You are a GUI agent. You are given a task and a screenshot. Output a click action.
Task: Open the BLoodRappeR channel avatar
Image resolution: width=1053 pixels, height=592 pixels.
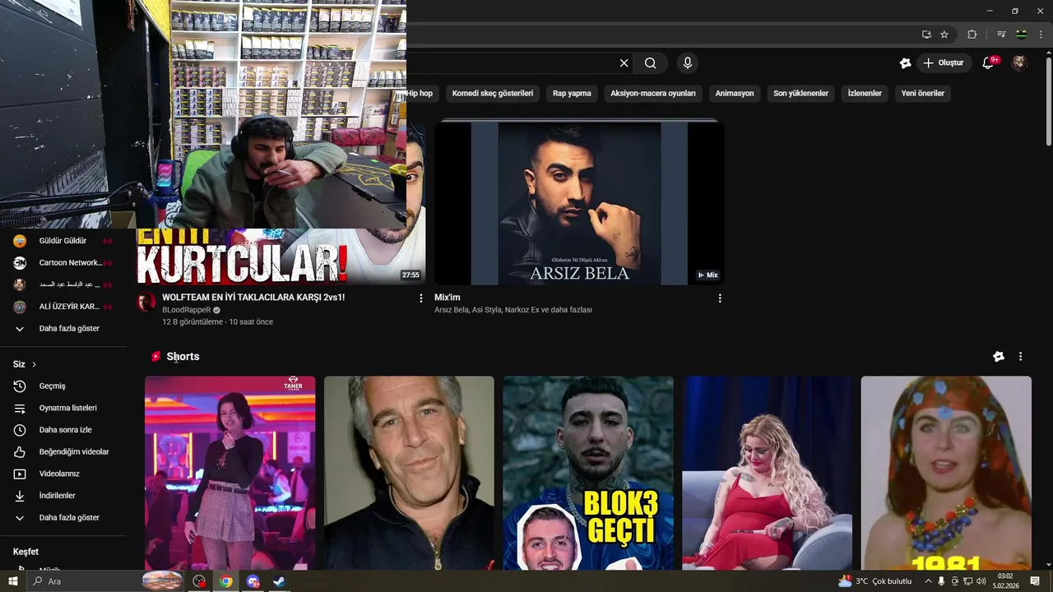(146, 302)
